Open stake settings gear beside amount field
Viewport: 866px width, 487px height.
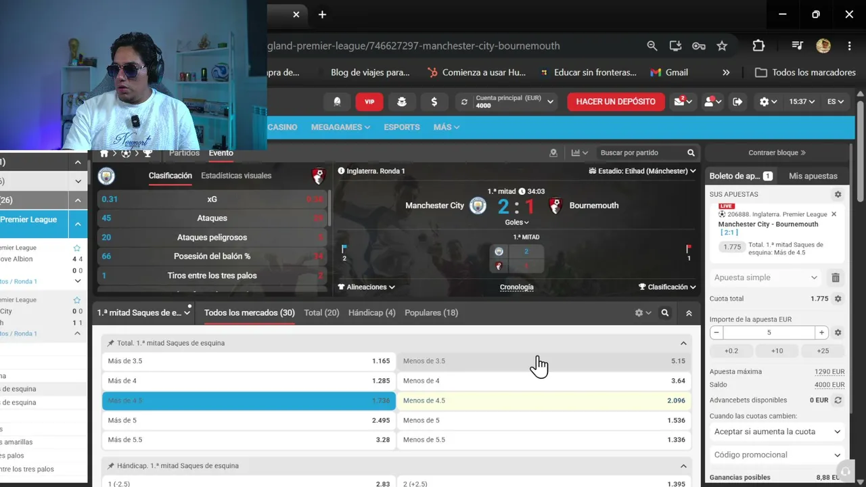pos(838,333)
